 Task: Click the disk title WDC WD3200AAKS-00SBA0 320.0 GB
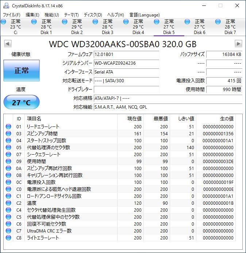click(x=123, y=44)
